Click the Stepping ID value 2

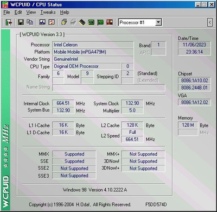pos(127,73)
